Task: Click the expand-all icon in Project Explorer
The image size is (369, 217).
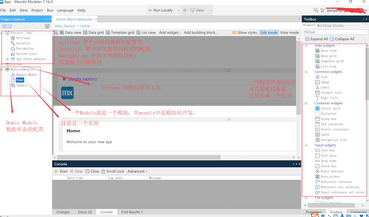Action: point(4,26)
